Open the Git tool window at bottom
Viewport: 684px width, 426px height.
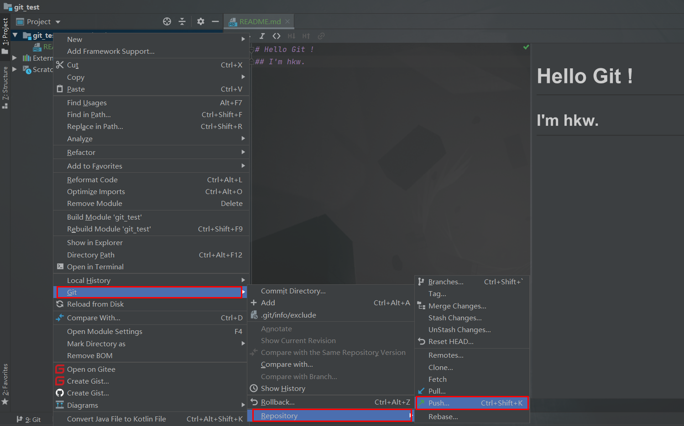click(29, 420)
